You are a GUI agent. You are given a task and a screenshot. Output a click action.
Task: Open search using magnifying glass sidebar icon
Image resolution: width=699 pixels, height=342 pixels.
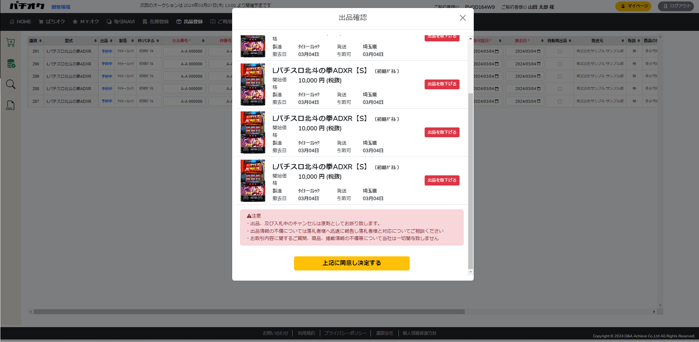pos(11,84)
